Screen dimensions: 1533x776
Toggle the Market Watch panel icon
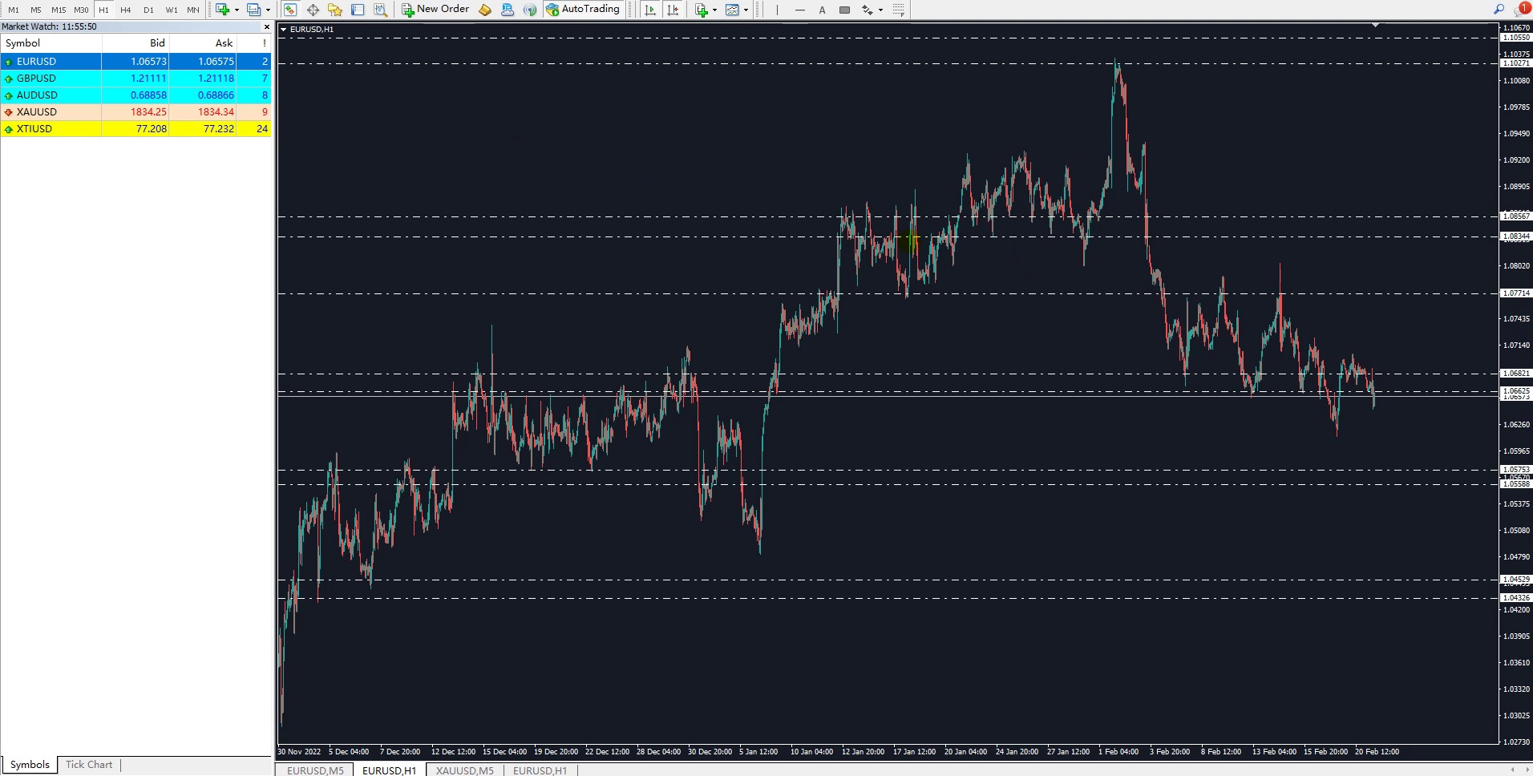(290, 10)
